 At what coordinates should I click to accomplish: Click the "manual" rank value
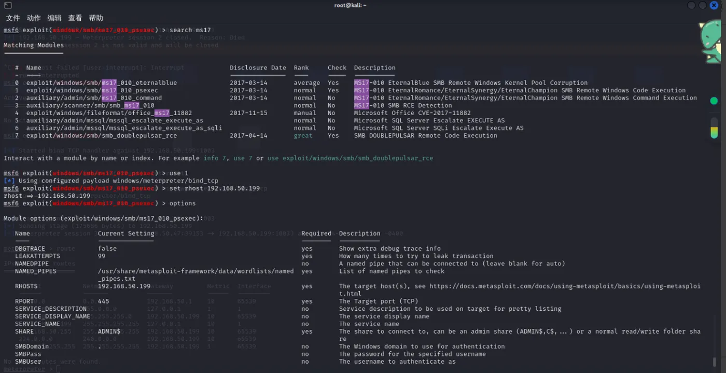(x=305, y=113)
